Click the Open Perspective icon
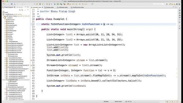Viewport: 183px width, 103px height. [167, 4]
